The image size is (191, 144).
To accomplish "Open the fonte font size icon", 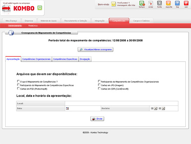I will point(159,3).
